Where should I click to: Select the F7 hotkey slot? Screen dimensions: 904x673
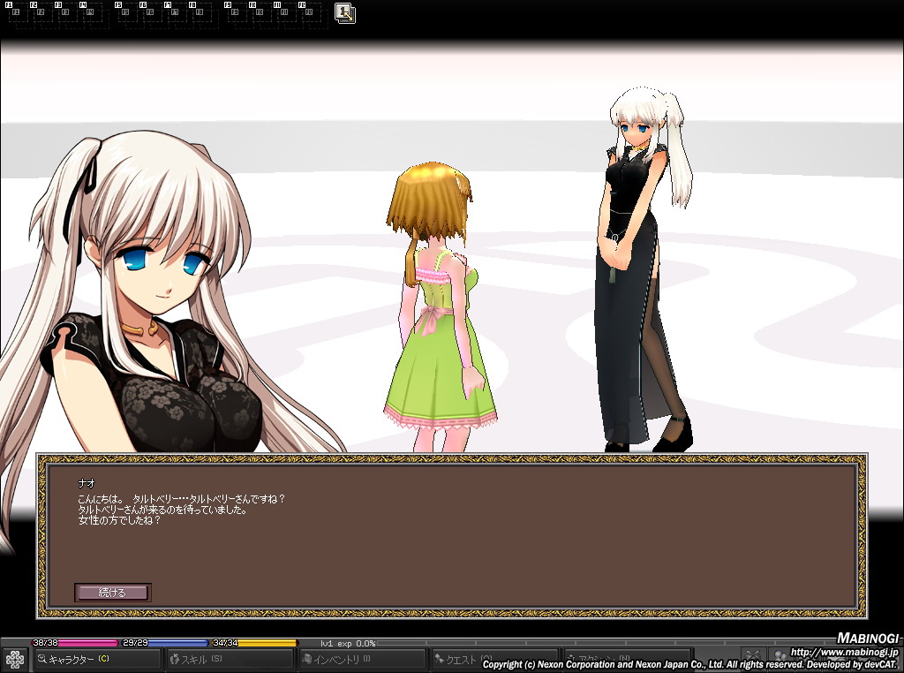pyautogui.click(x=174, y=14)
